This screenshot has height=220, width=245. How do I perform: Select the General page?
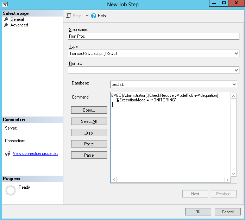pos(17,19)
